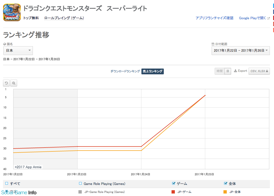Click the JP-ゲーム legend label
Viewport: 274px width, 196px height.
(x=185, y=192)
